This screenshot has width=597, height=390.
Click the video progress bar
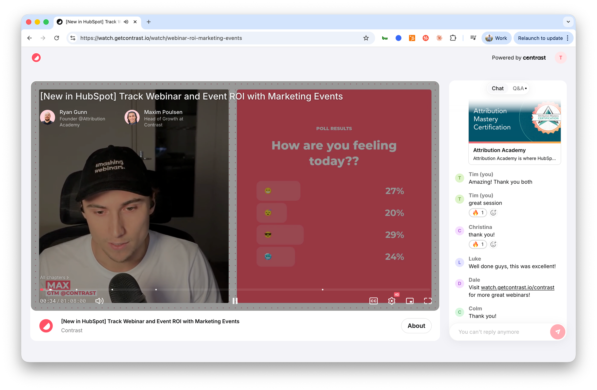click(x=235, y=290)
